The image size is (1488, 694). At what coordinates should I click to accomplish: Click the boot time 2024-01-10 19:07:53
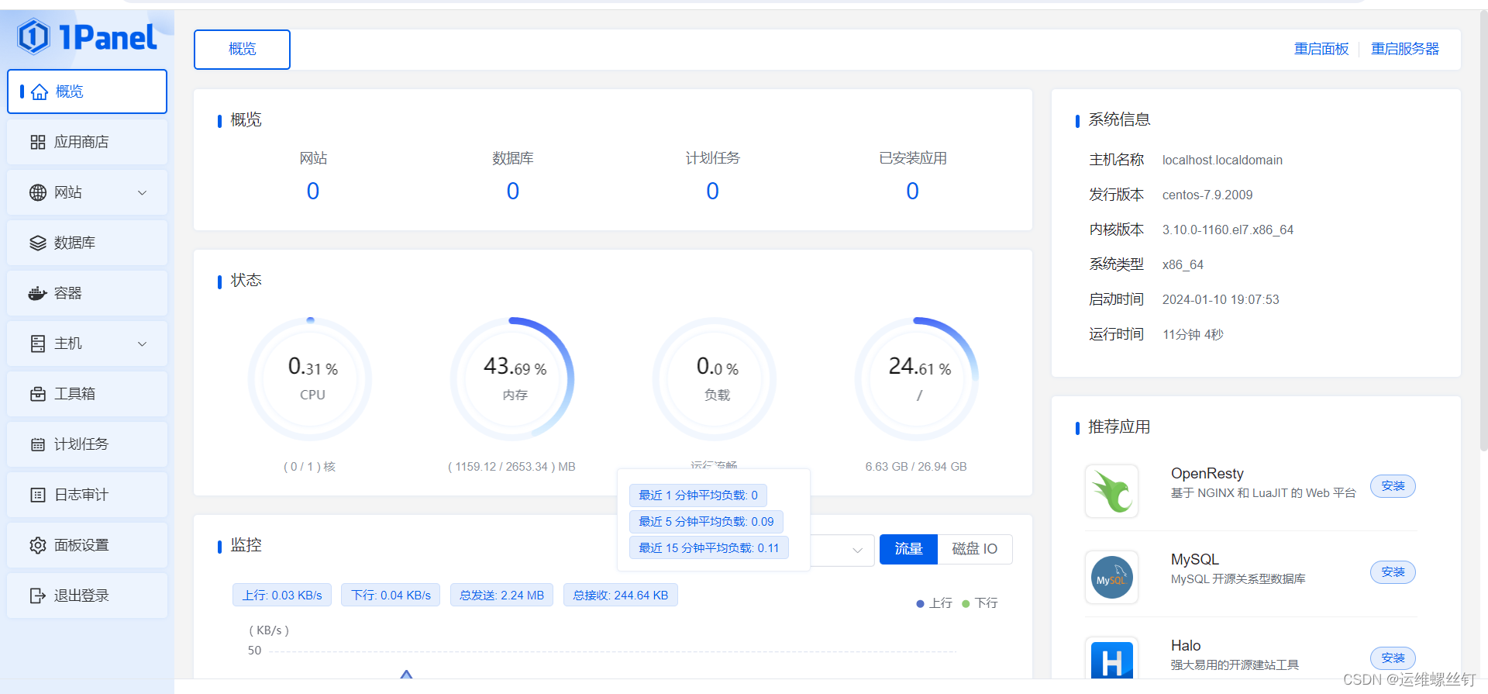click(1221, 300)
